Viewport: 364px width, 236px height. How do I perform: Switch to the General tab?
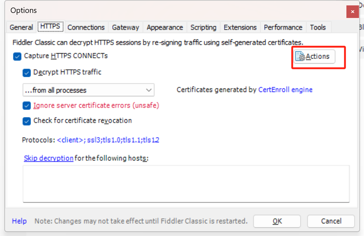coord(21,27)
